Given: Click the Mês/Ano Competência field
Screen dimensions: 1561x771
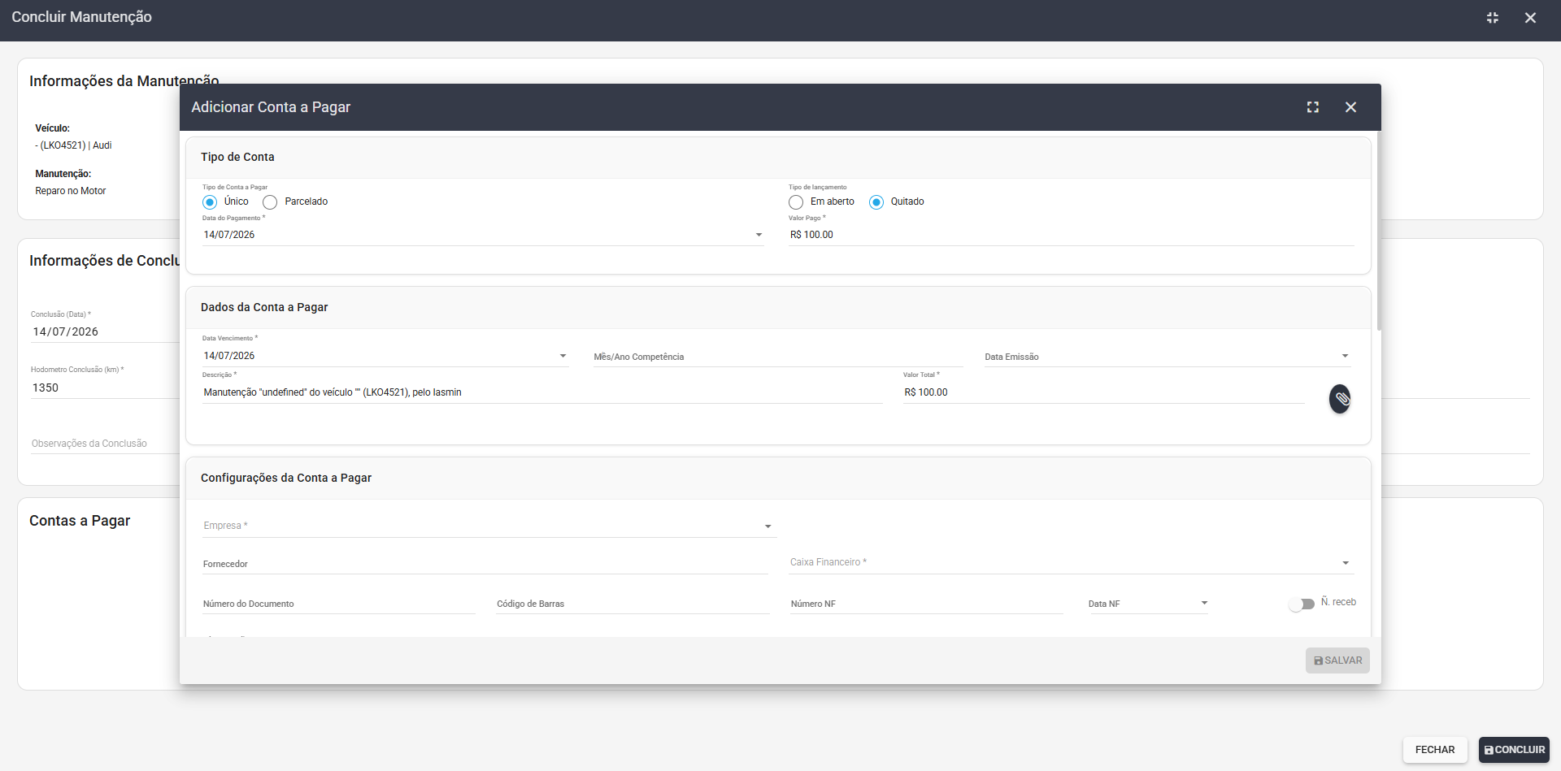Looking at the screenshot, I should 778,357.
